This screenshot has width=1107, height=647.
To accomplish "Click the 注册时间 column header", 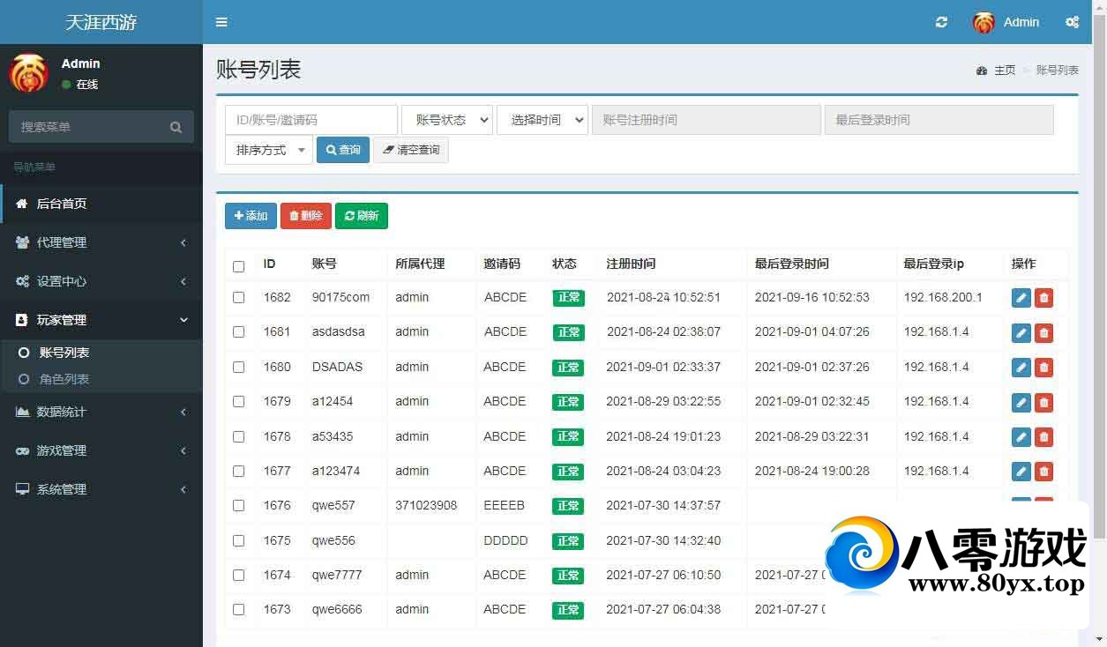I will [x=631, y=264].
